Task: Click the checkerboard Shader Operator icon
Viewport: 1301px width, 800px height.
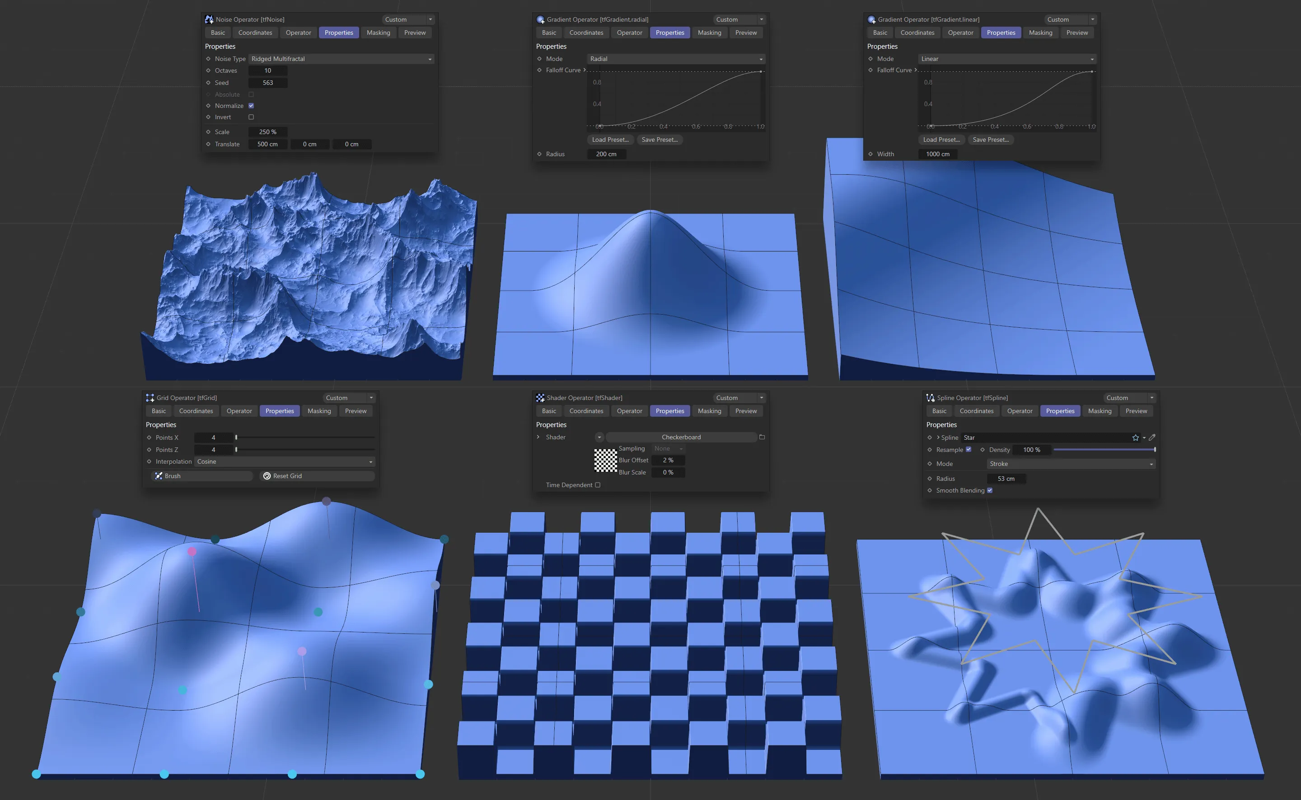Action: pos(540,397)
